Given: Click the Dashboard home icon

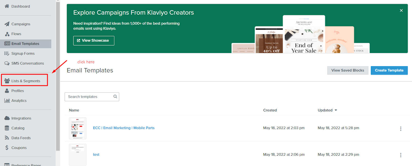Looking at the screenshot, I should point(7,6).
